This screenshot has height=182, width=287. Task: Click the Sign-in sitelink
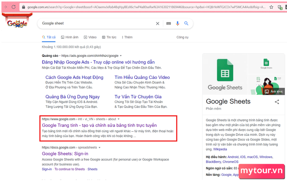pos(47,169)
